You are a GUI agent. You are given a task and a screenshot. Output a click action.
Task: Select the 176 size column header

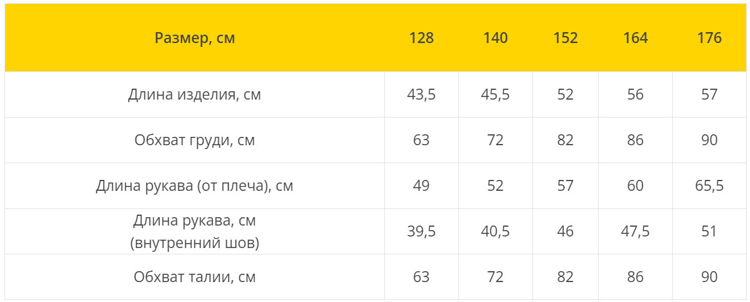709,38
